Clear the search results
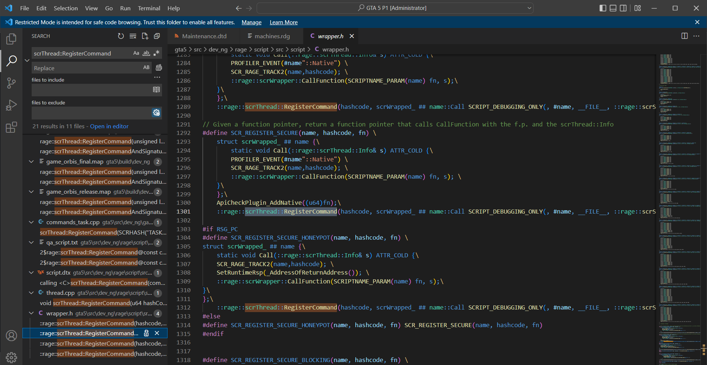The height and width of the screenshot is (365, 707). [x=133, y=36]
